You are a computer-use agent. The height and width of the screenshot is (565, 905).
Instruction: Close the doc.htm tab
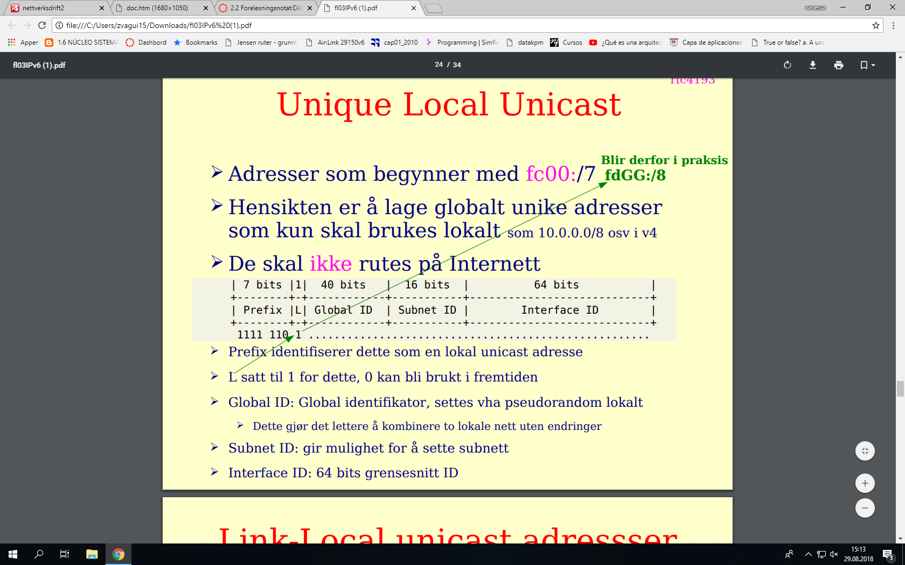pyautogui.click(x=206, y=8)
